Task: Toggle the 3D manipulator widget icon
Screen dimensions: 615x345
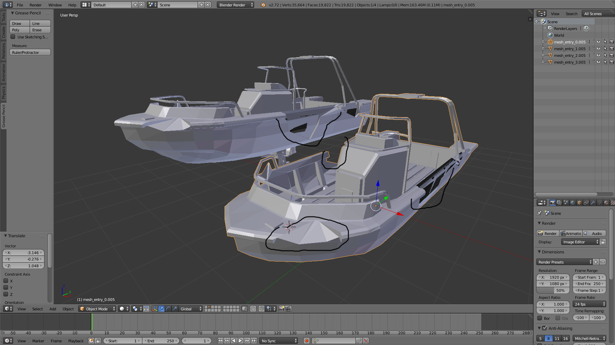Action: point(155,309)
